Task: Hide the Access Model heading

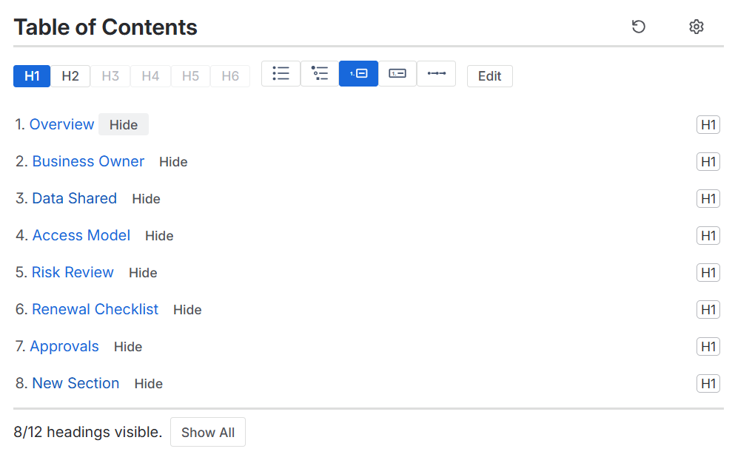Action: click(159, 236)
